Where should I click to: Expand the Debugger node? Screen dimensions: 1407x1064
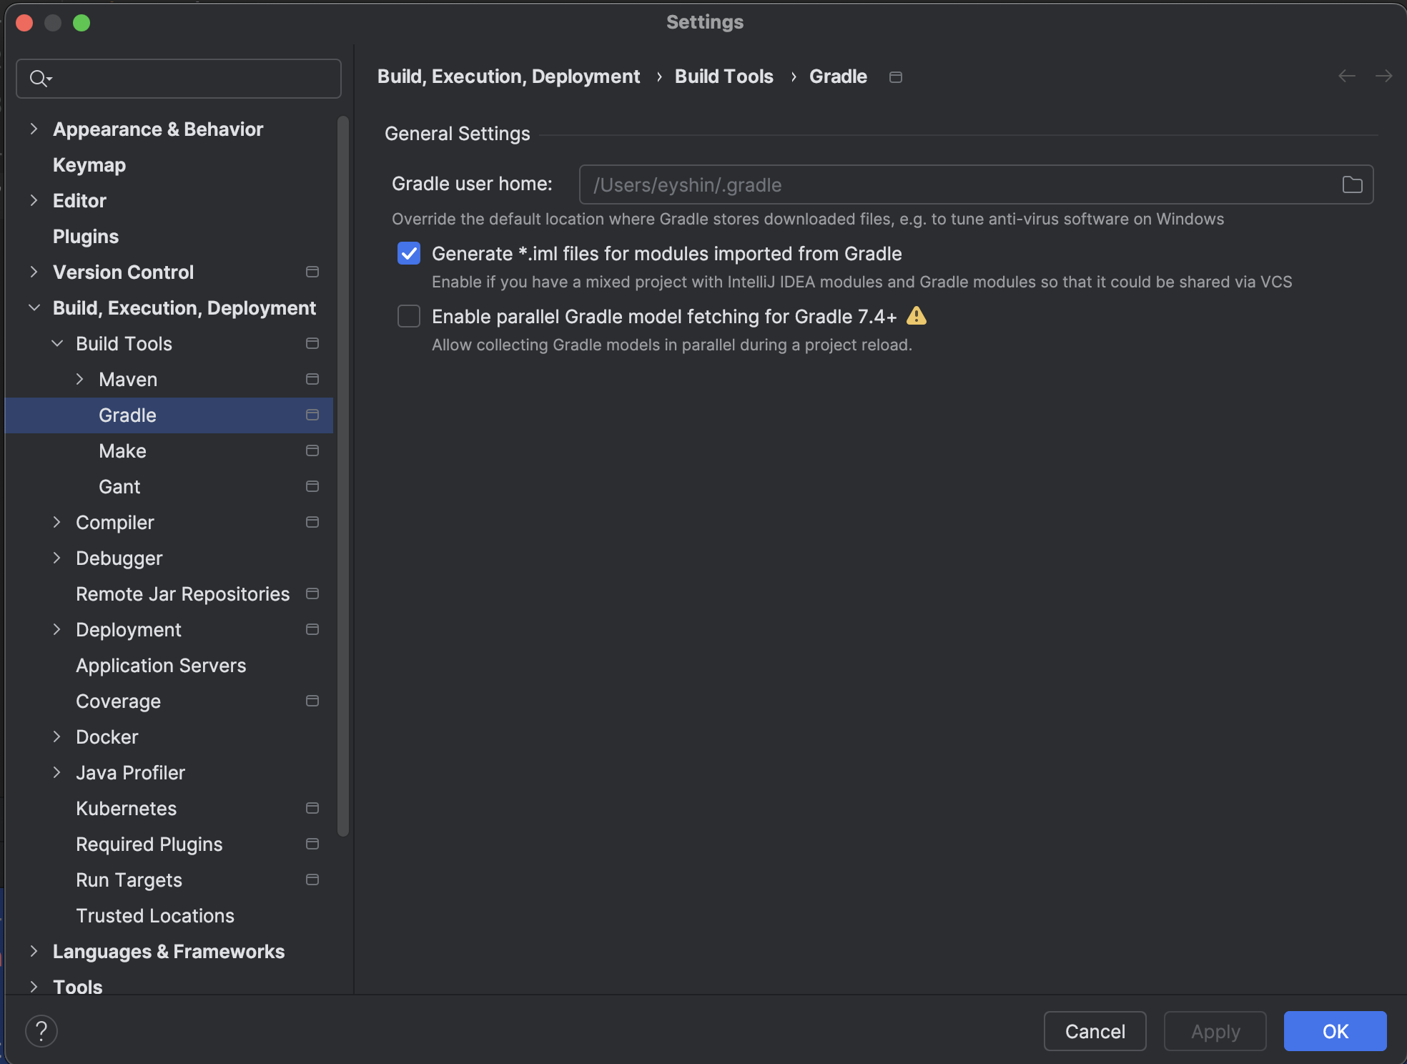pyautogui.click(x=57, y=558)
